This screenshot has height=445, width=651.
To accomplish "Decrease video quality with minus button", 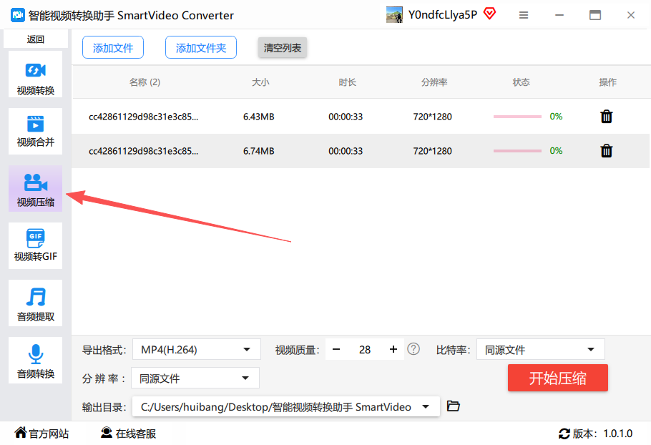I will 336,349.
